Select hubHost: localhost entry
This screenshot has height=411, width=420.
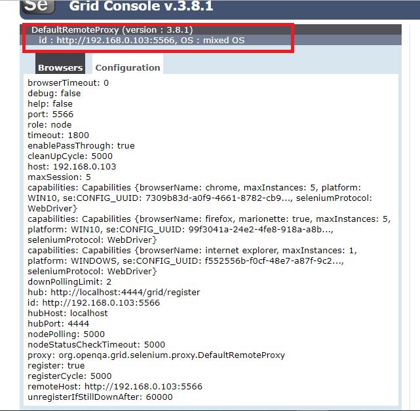point(67,313)
